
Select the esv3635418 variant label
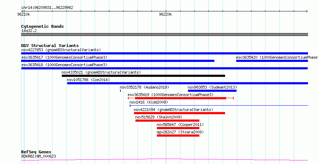pyautogui.click(x=64, y=65)
